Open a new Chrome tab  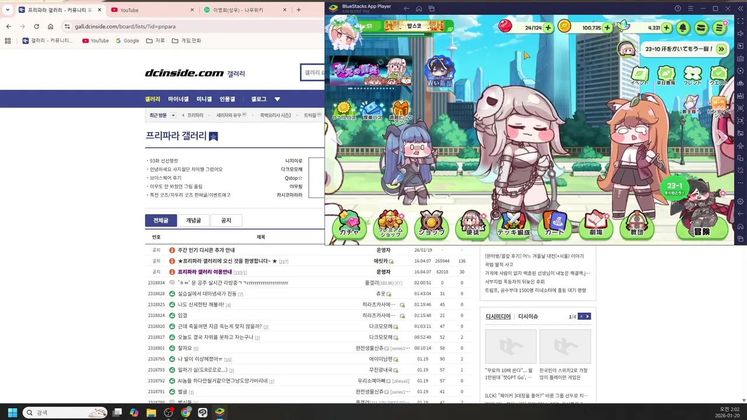tap(299, 10)
